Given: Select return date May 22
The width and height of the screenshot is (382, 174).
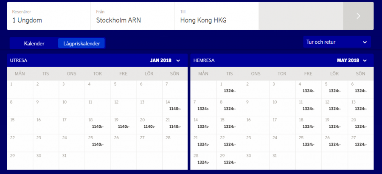Looking at the screenshot, I should tap(229, 143).
